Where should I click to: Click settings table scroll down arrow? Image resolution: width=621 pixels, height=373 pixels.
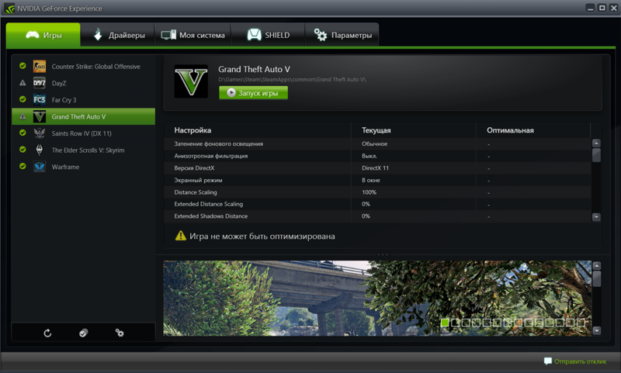596,217
